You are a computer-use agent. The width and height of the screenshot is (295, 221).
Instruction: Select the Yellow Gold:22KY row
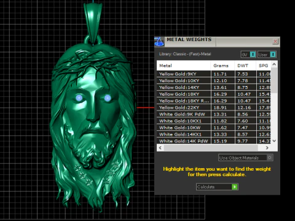click(x=214, y=107)
